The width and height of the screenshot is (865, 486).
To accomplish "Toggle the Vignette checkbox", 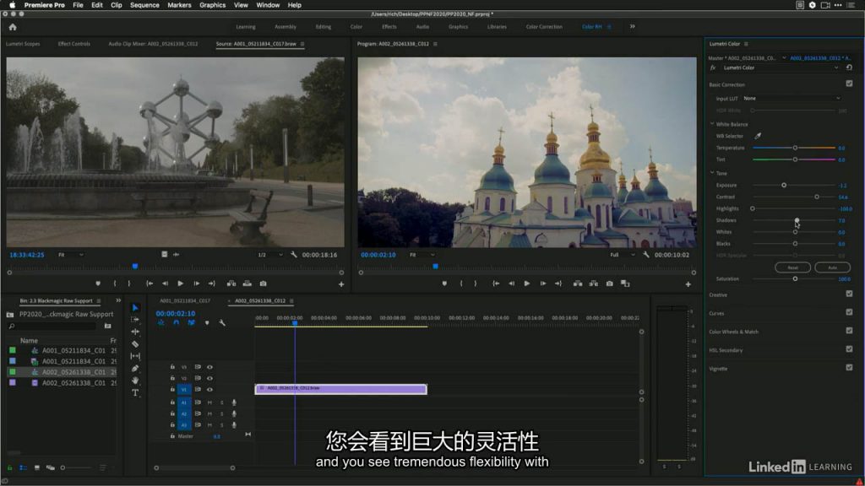I will pos(849,368).
